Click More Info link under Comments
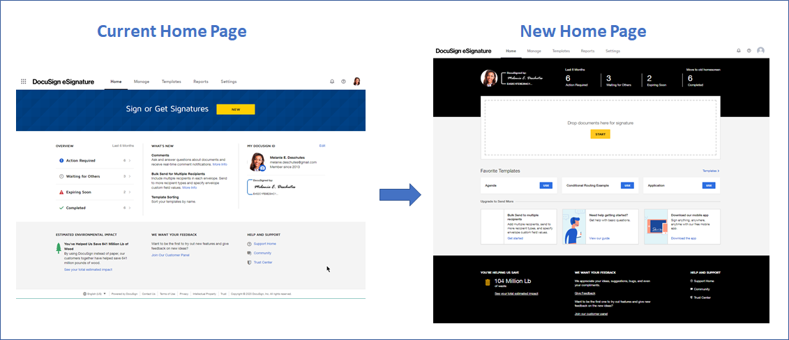Screen dimensions: 789x340 coord(219,164)
